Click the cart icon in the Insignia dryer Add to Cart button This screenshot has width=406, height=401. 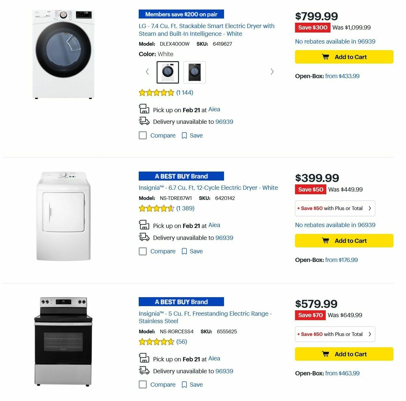coord(325,241)
